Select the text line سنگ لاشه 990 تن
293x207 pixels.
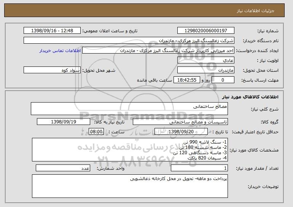(205, 142)
